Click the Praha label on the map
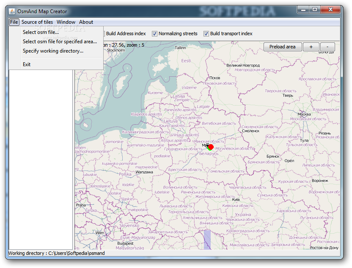 click(x=80, y=205)
